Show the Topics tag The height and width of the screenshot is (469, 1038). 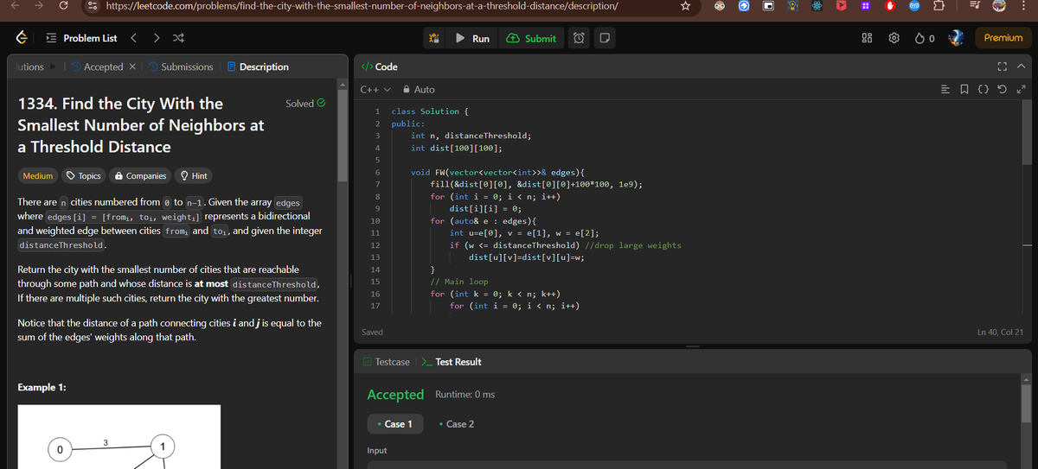pos(84,176)
